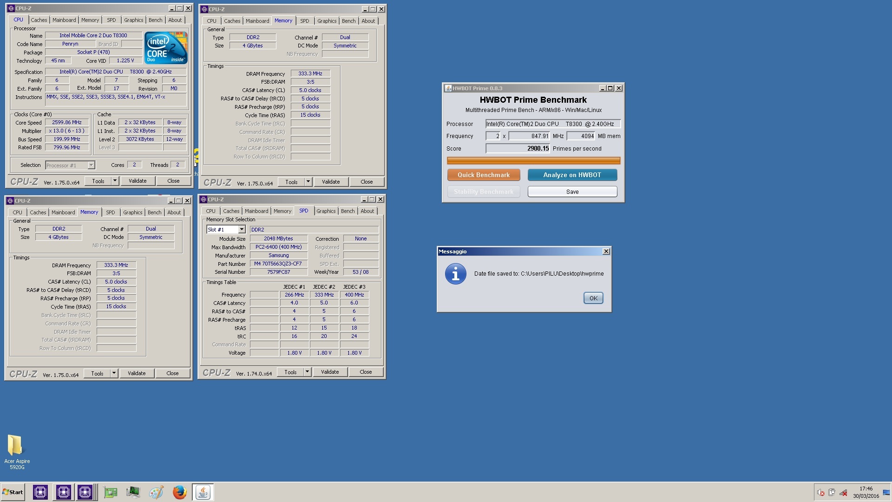Click the title bar icon of the SPD CPU-Z window
892x502 pixels.
pos(203,199)
